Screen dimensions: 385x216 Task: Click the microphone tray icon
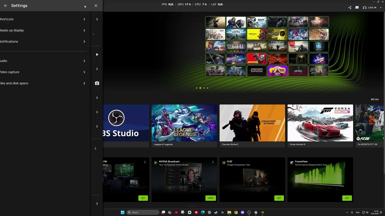click(352, 212)
